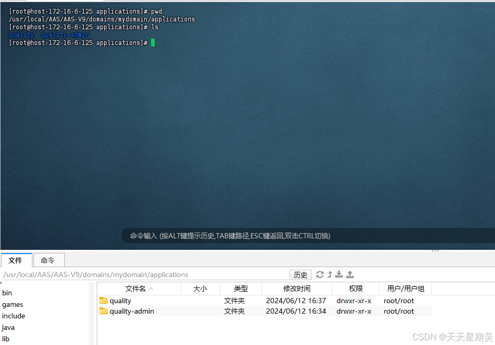Select bin in the directory sidebar
Screen dimensions: 495x345
[x=7, y=293]
